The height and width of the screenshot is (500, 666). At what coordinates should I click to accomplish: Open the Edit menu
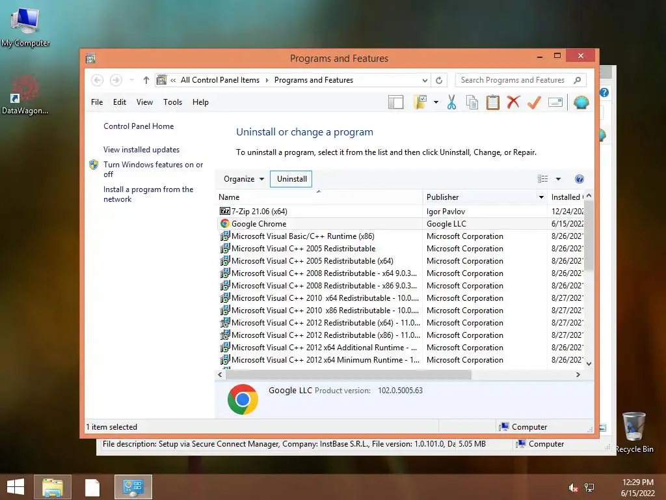point(120,102)
